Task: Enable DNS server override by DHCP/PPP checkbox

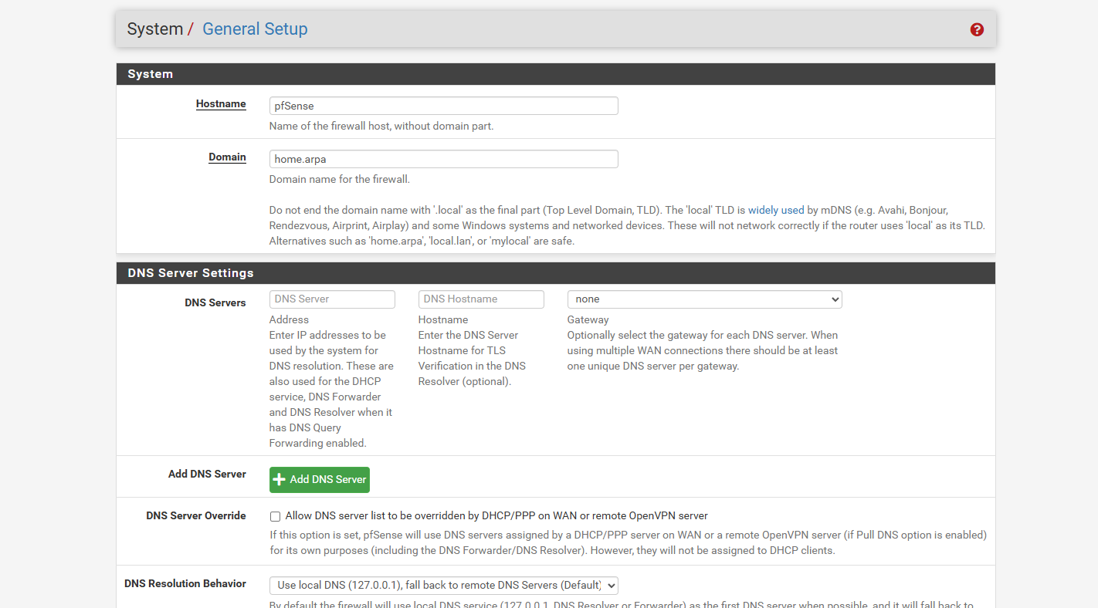Action: [x=275, y=516]
